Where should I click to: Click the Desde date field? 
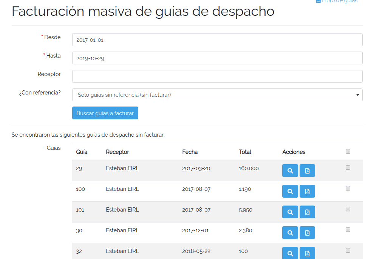217,40
